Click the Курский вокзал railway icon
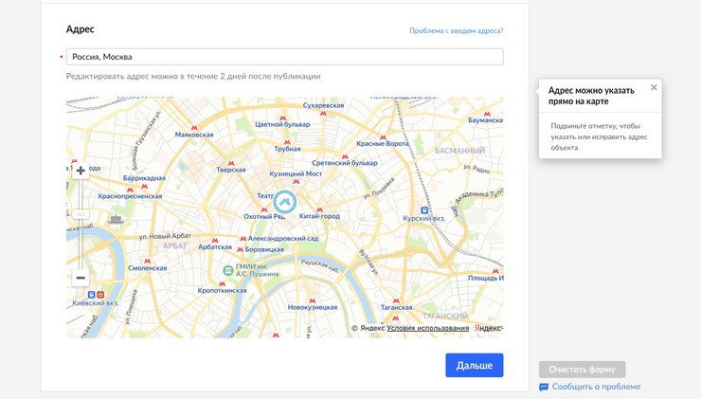 coord(425,209)
